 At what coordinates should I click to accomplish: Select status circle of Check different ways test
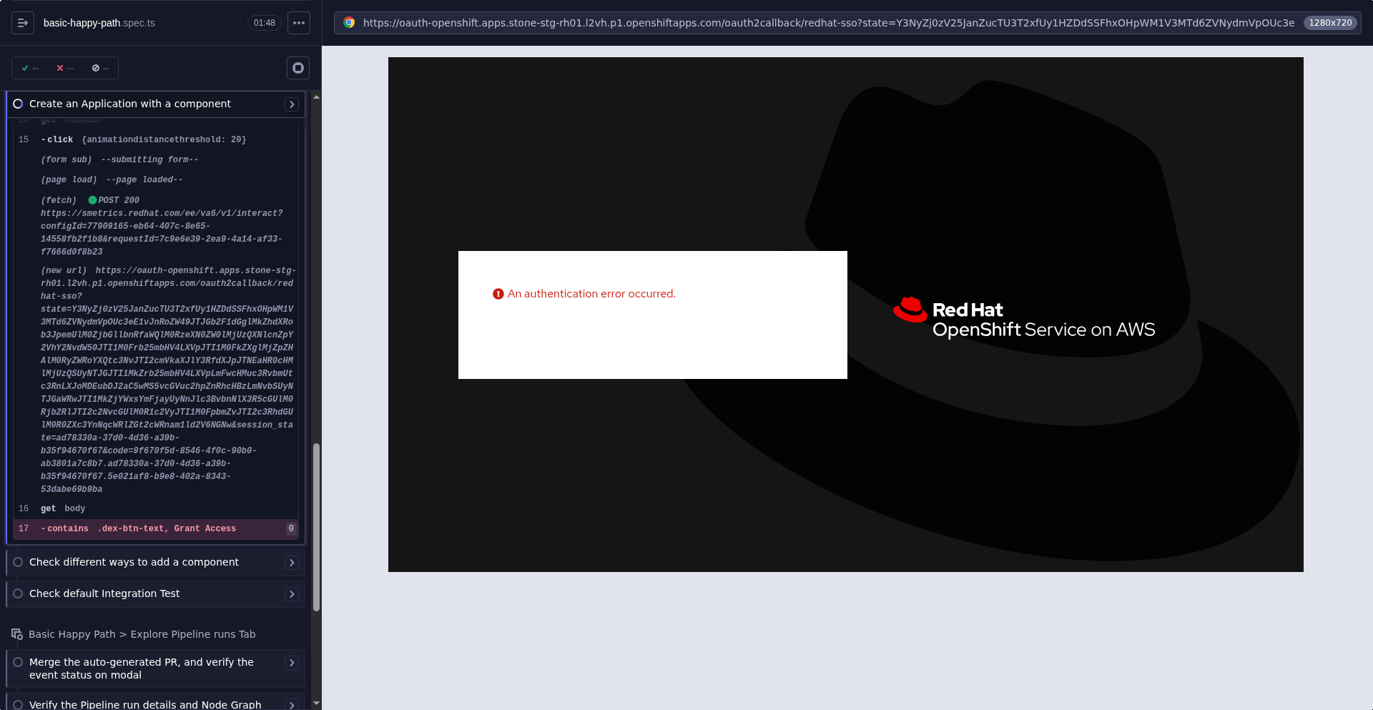click(x=18, y=562)
